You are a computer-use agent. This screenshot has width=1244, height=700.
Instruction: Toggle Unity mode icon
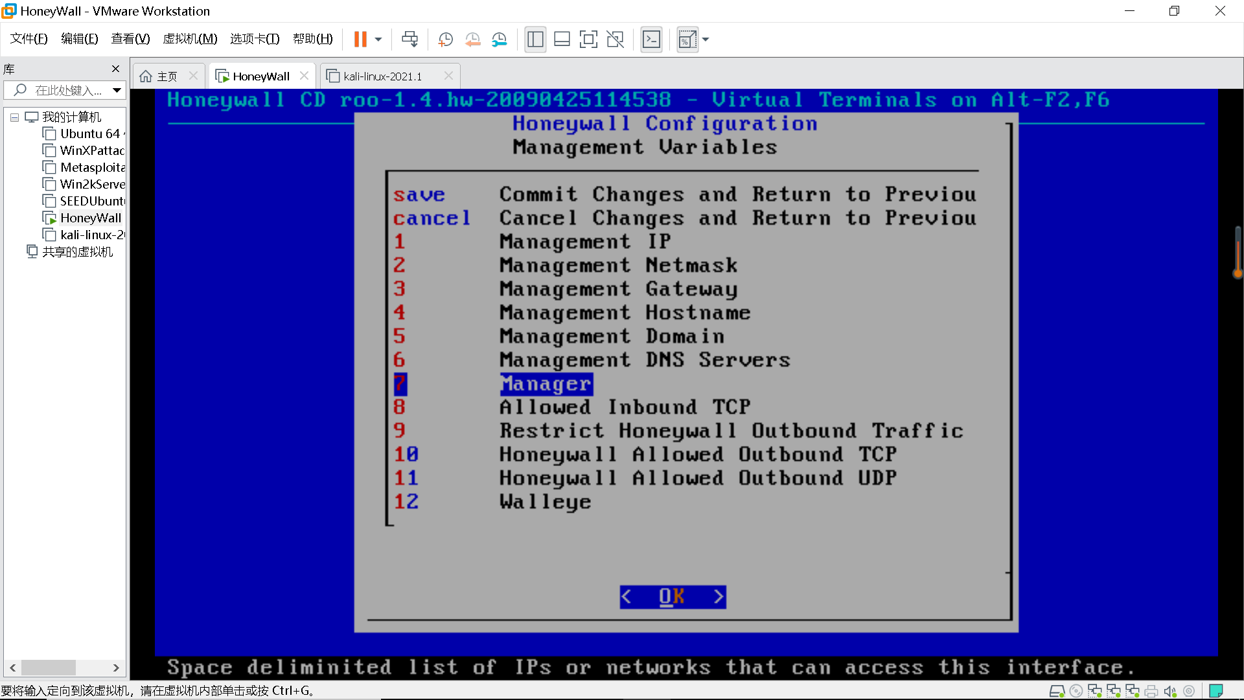point(615,40)
